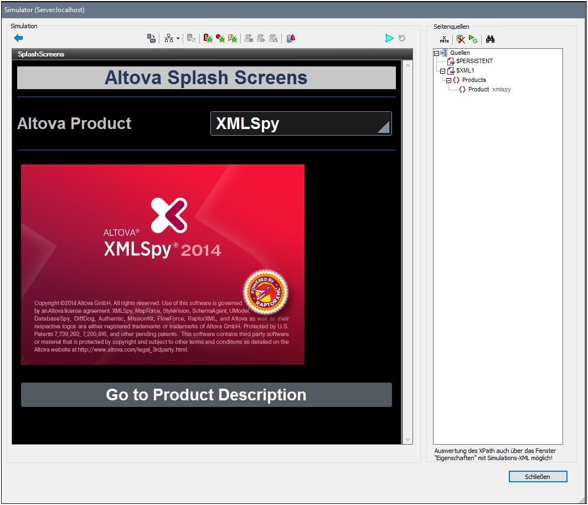The height and width of the screenshot is (505, 588).
Task: Open the XPath evaluation icon
Action: (445, 39)
